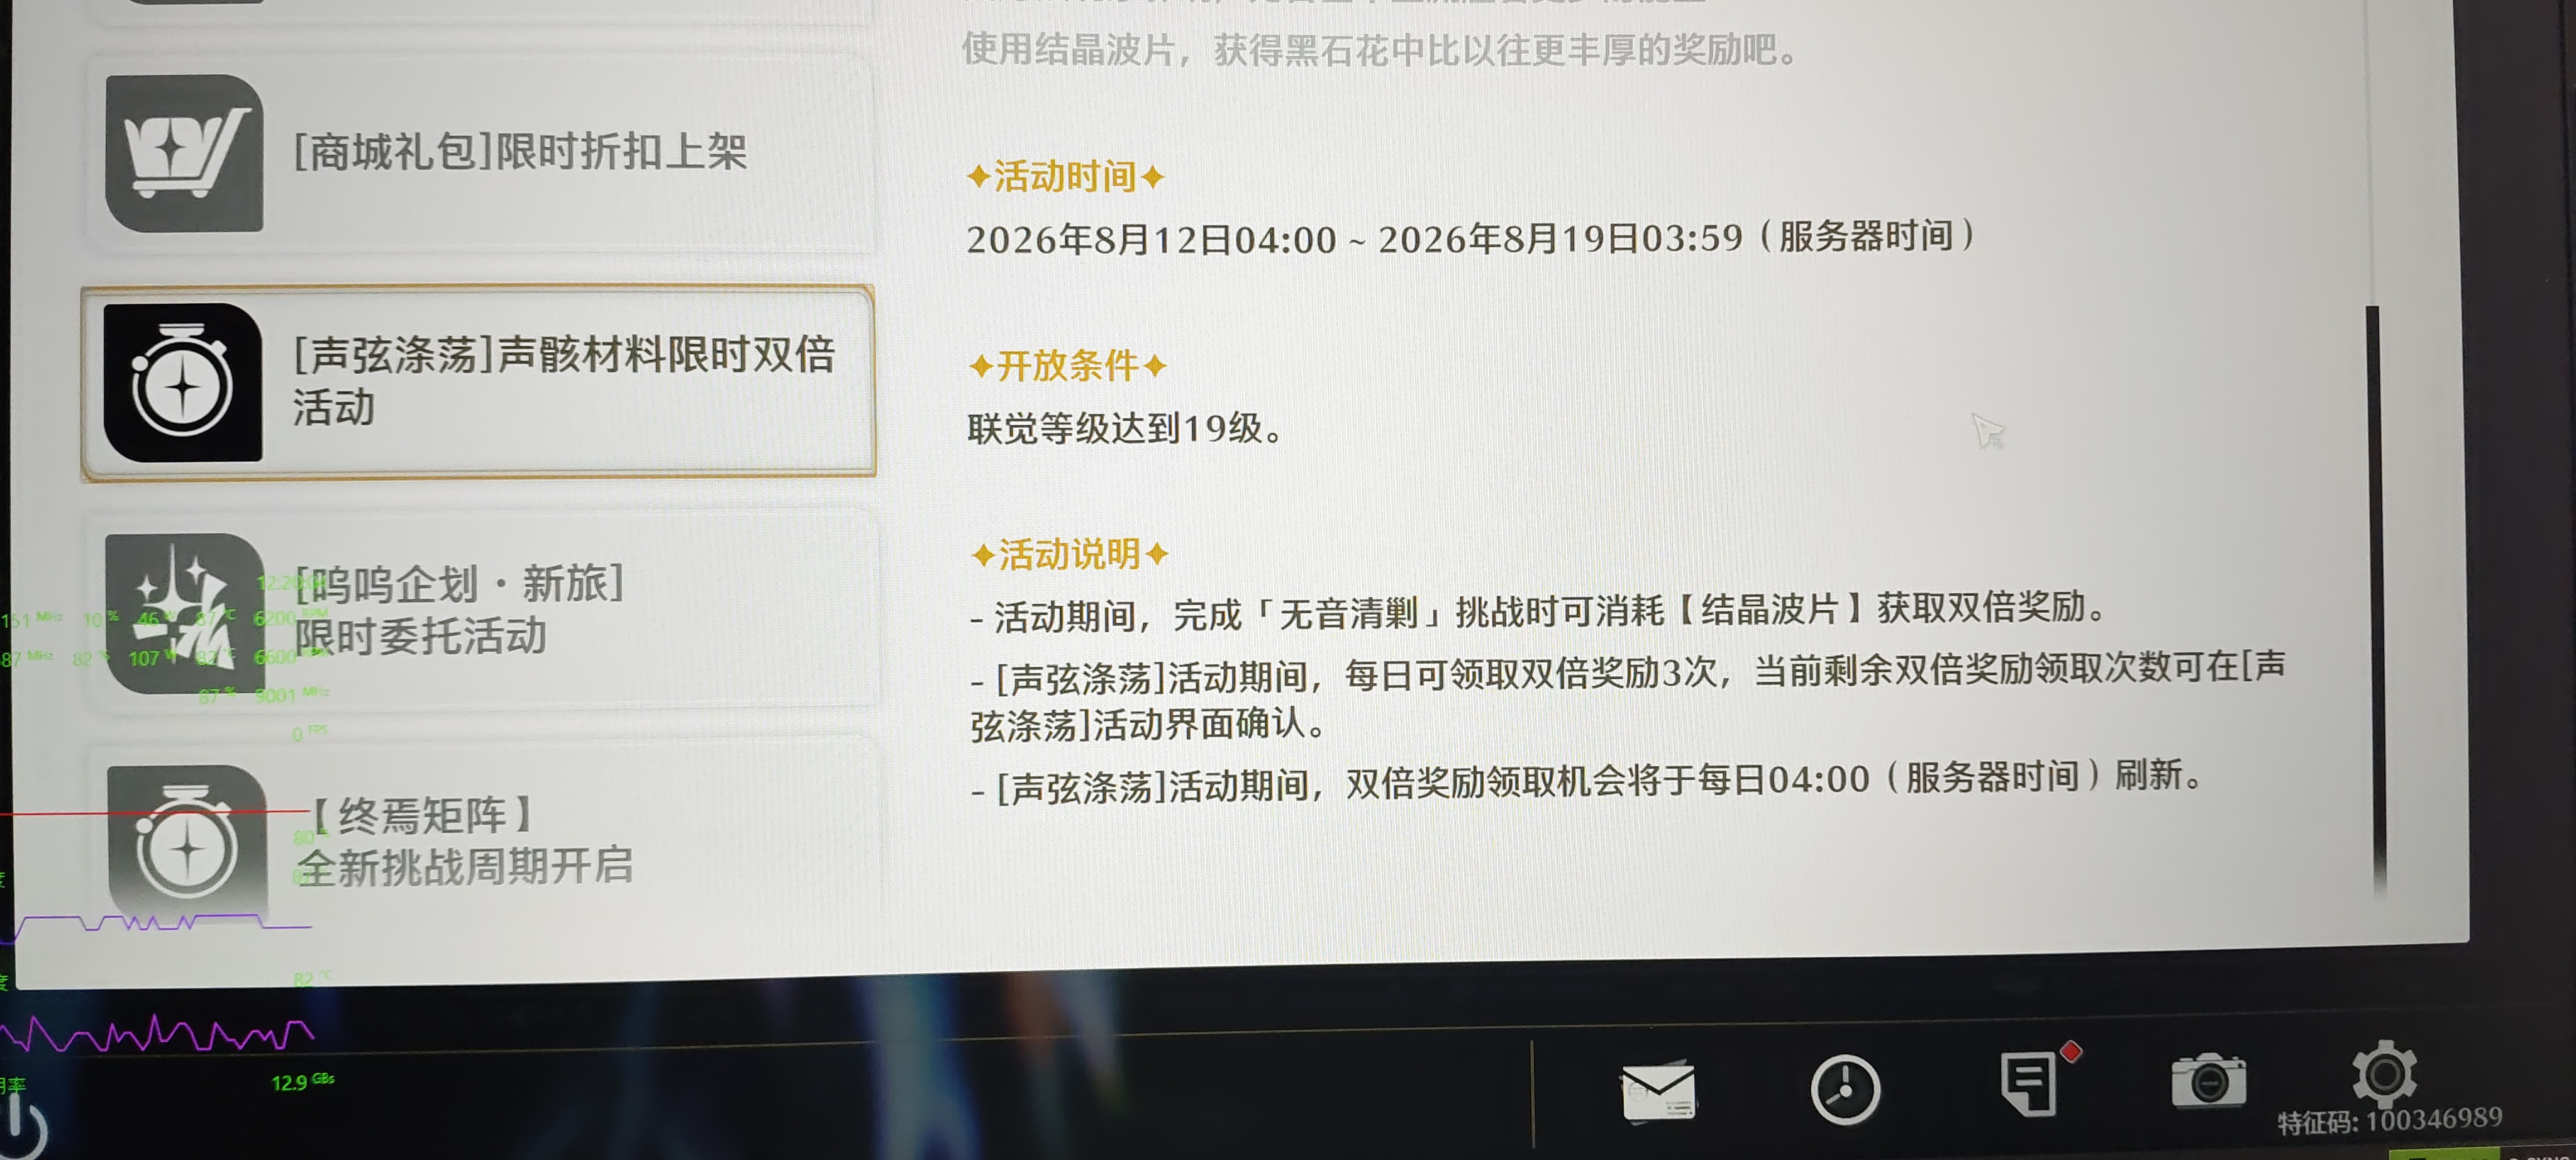Select [商城礼包]限时折扣上架 notice tab
Screen dimensions: 2576x1160
tap(481, 153)
